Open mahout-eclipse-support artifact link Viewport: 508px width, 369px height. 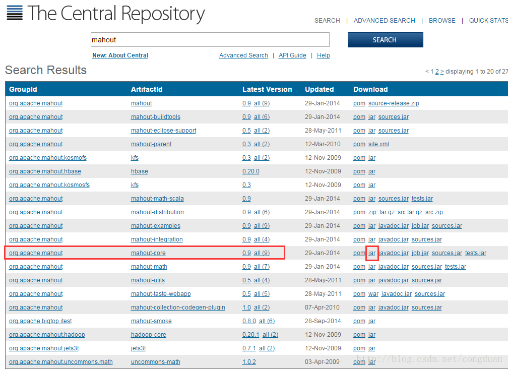point(164,131)
